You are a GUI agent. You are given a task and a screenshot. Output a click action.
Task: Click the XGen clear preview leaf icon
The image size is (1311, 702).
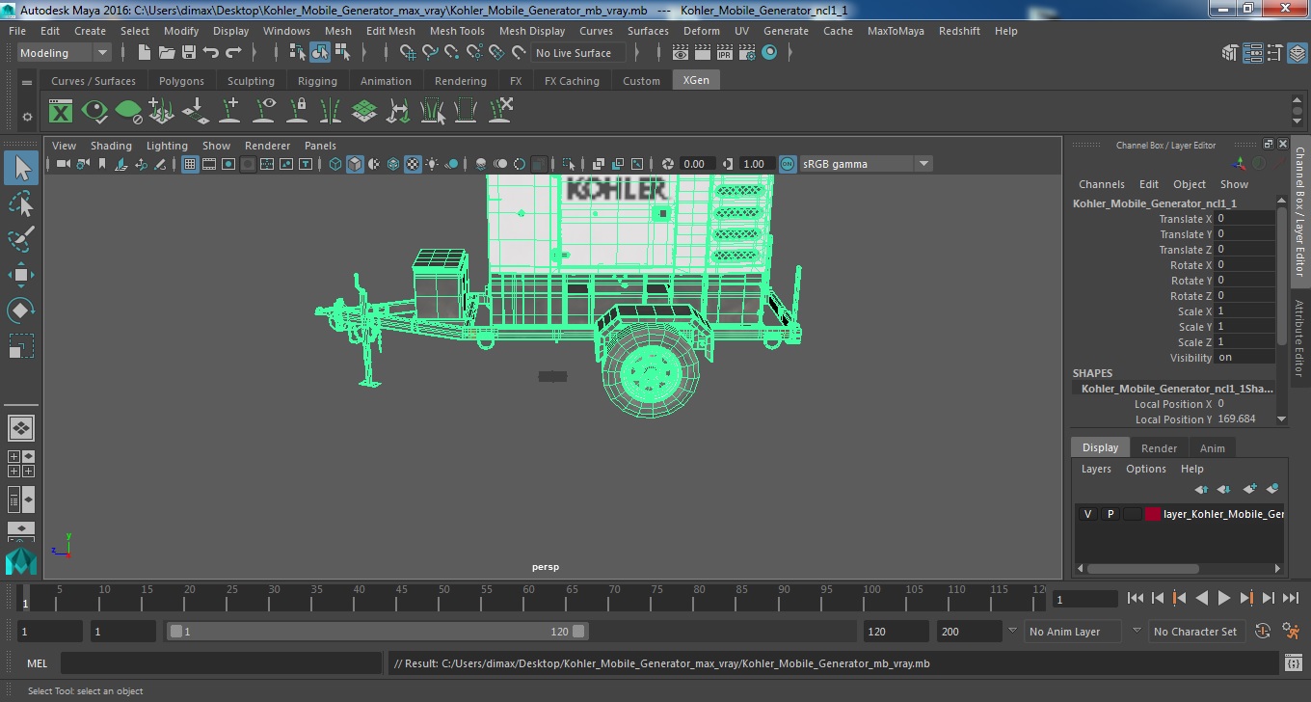click(128, 112)
